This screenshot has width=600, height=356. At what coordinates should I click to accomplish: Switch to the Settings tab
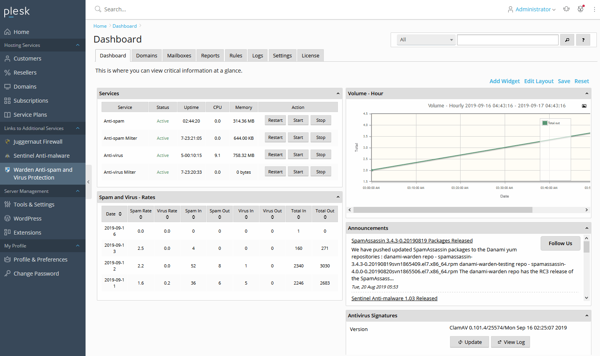coord(282,55)
